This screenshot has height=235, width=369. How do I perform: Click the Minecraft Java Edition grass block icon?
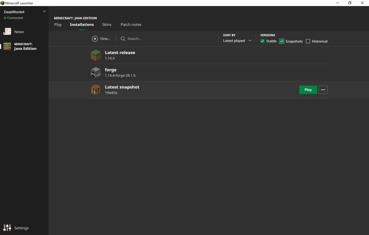(7, 46)
